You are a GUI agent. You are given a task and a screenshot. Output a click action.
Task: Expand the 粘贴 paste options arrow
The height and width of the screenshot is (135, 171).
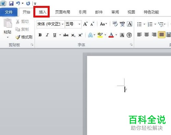coord(8,37)
